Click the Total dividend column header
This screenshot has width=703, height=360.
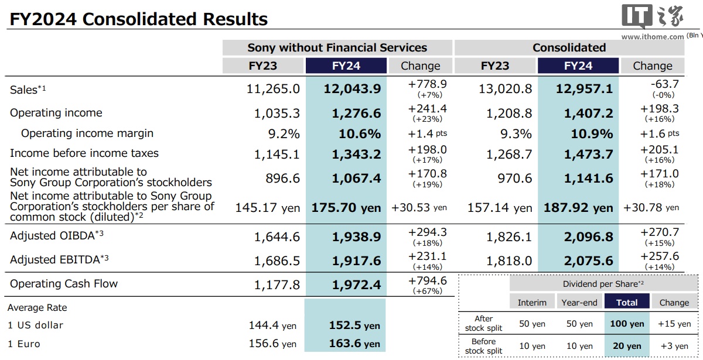pos(627,302)
